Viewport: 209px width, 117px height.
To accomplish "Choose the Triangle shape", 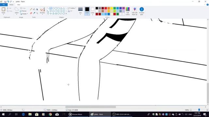I will pos(64,8).
